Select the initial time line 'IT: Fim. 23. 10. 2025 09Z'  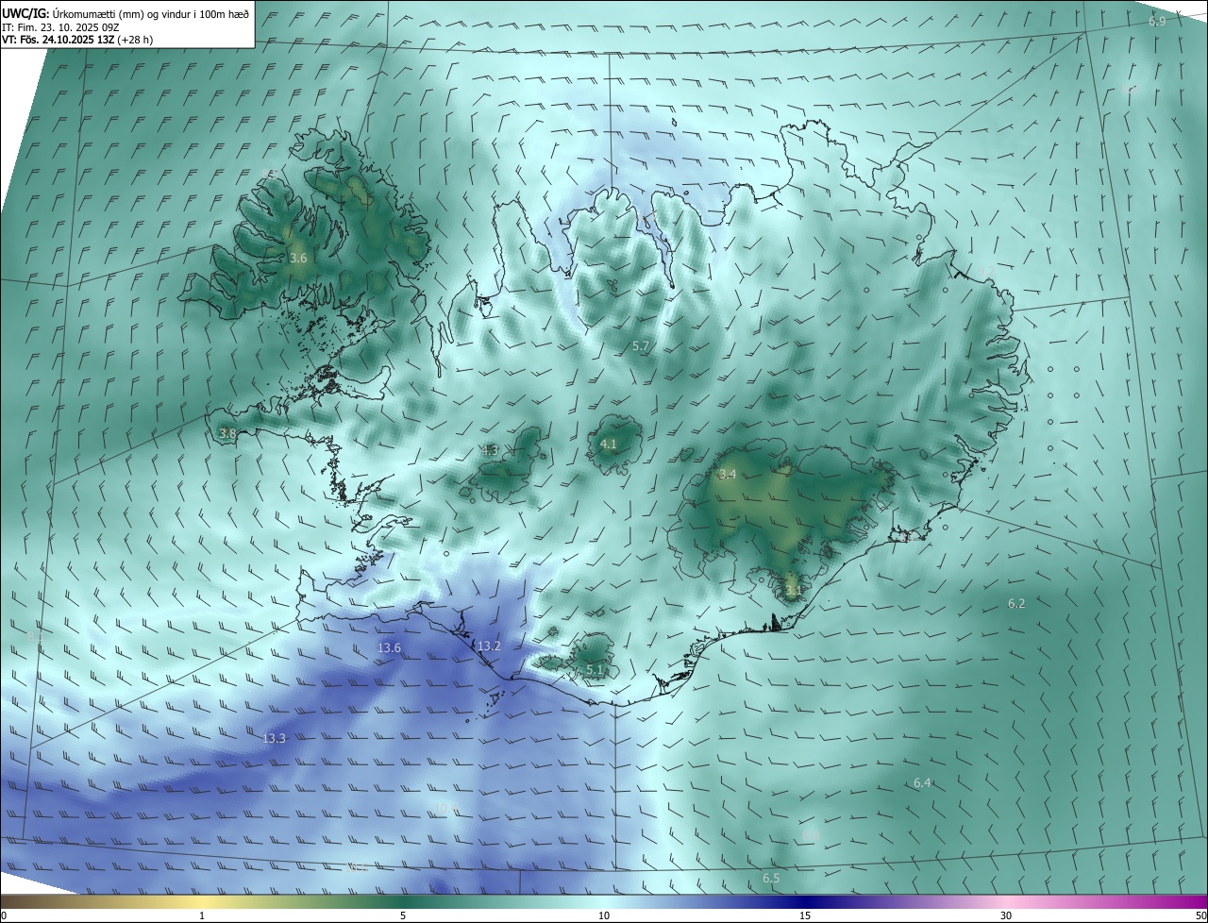(60, 26)
